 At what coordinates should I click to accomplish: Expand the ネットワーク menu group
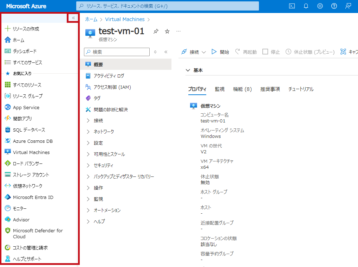click(x=88, y=132)
